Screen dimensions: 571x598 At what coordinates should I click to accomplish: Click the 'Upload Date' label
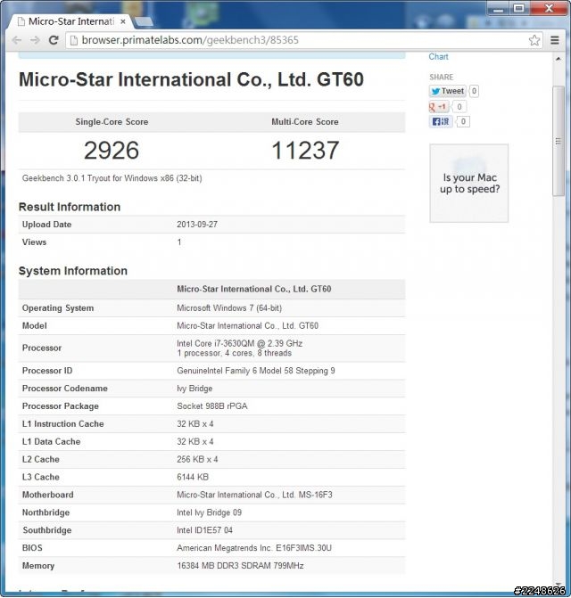46,225
